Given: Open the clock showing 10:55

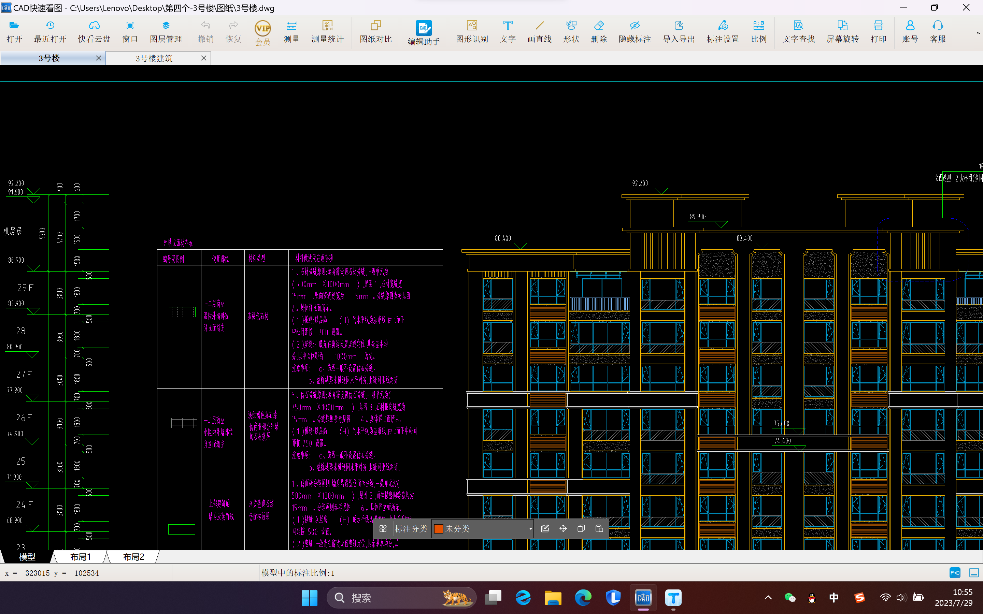Looking at the screenshot, I should 953,597.
